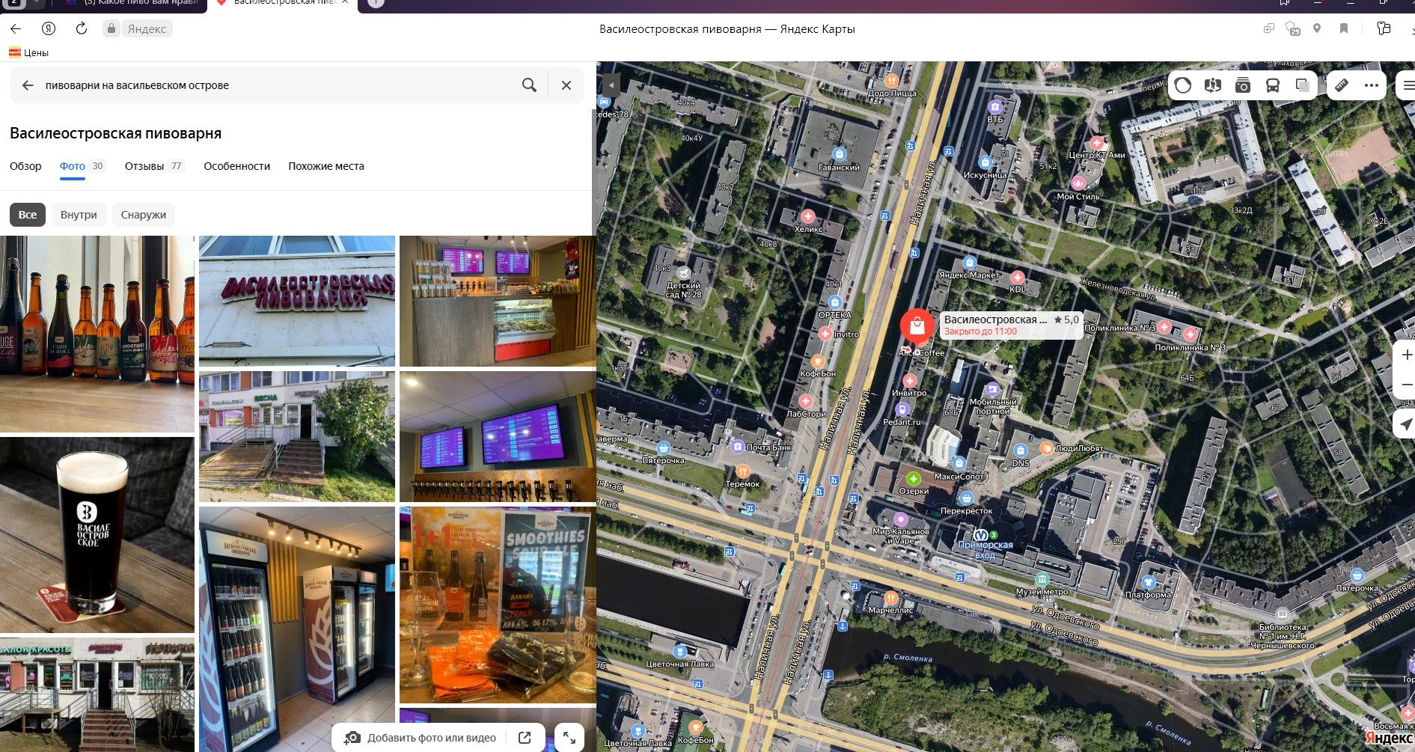The height and width of the screenshot is (752, 1415).
Task: Filter photos by Внутри
Action: coord(79,215)
